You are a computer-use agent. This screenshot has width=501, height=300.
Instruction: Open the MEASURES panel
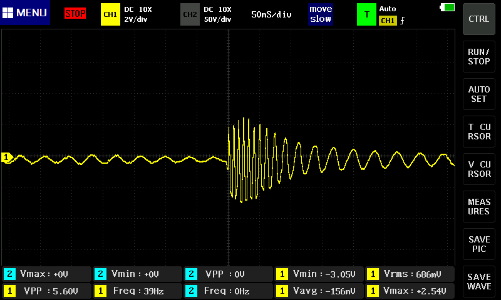point(479,206)
